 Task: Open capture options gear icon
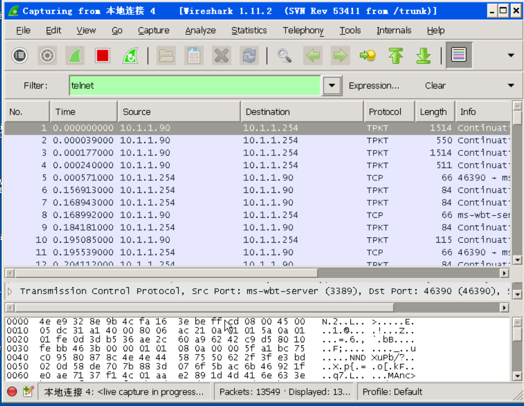[x=47, y=55]
